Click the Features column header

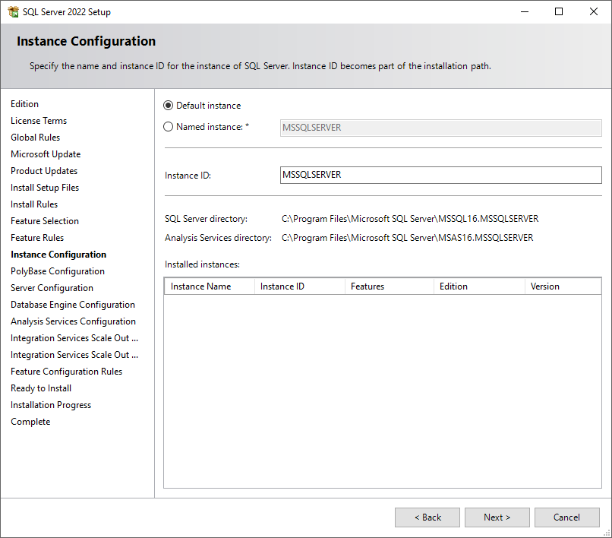point(368,286)
